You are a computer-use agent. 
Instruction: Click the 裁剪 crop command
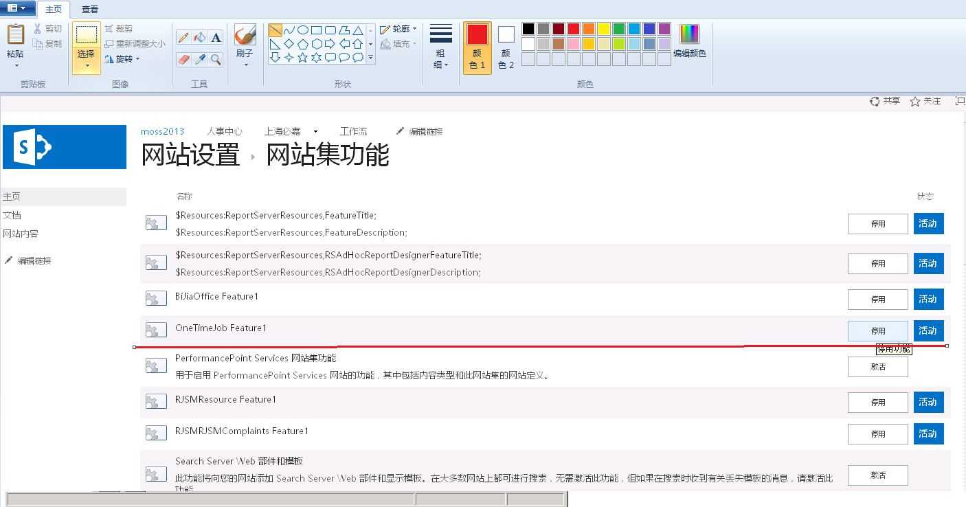[x=119, y=29]
